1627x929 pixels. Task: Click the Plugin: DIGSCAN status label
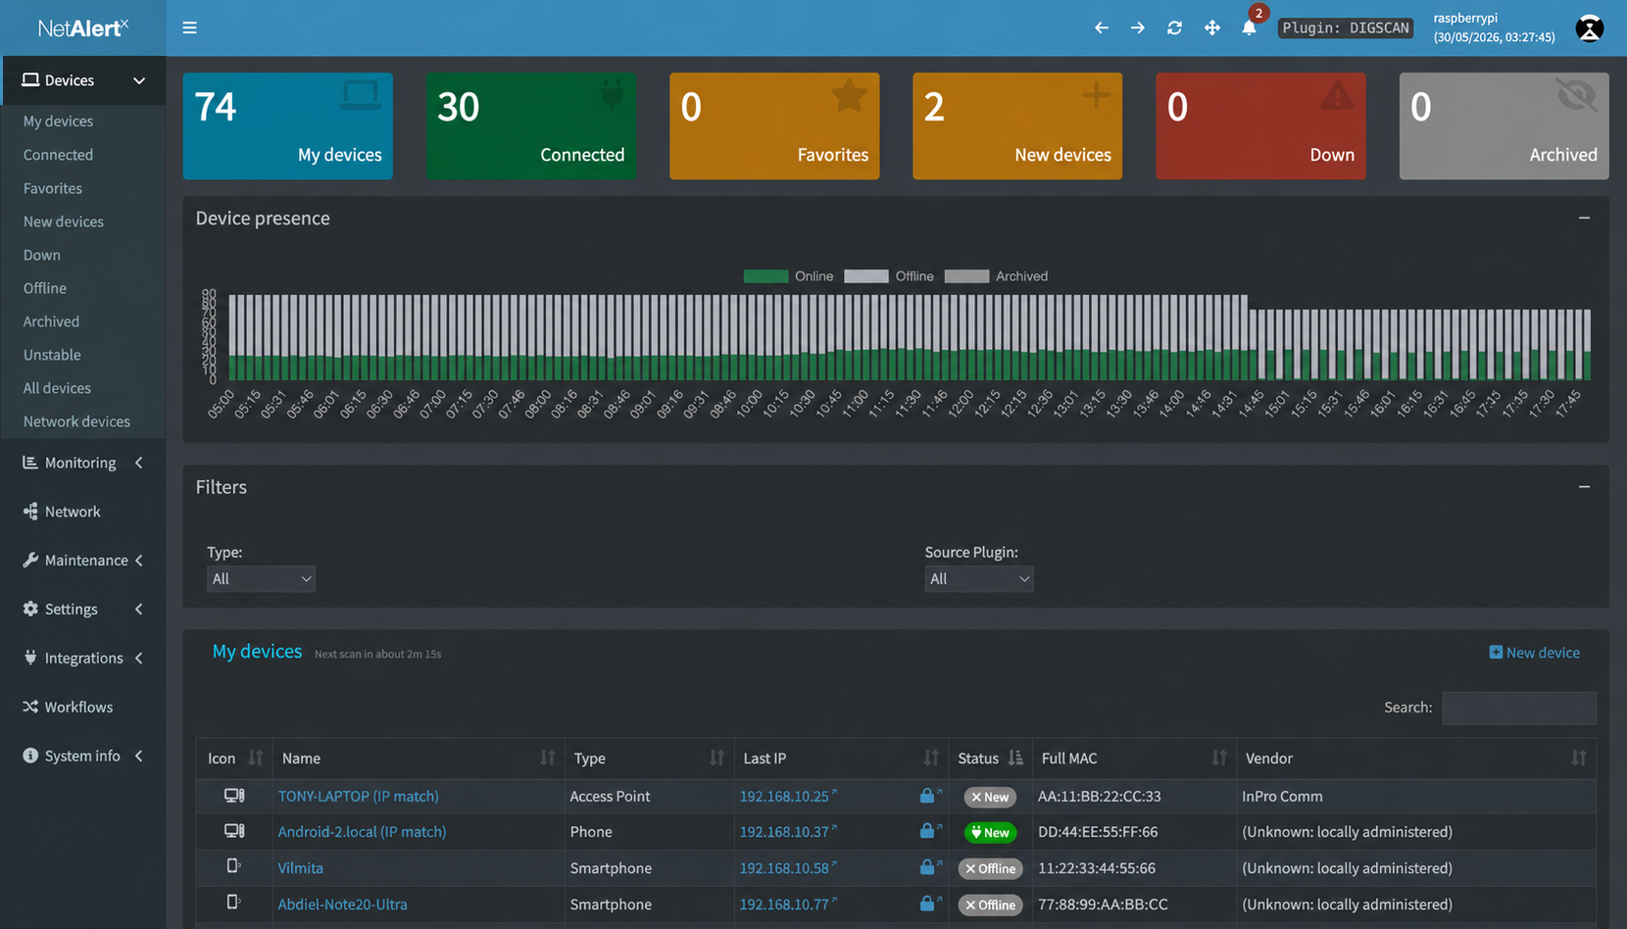pyautogui.click(x=1346, y=27)
